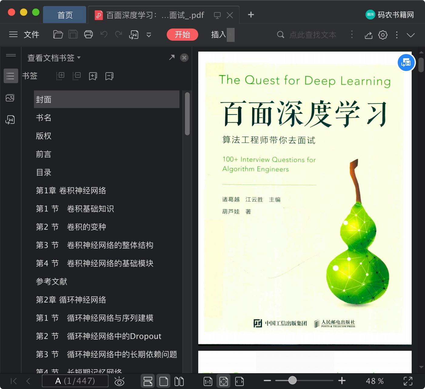The width and height of the screenshot is (425, 389).
Task: Open the hamburger menu beside 文件
Action: click(x=13, y=35)
